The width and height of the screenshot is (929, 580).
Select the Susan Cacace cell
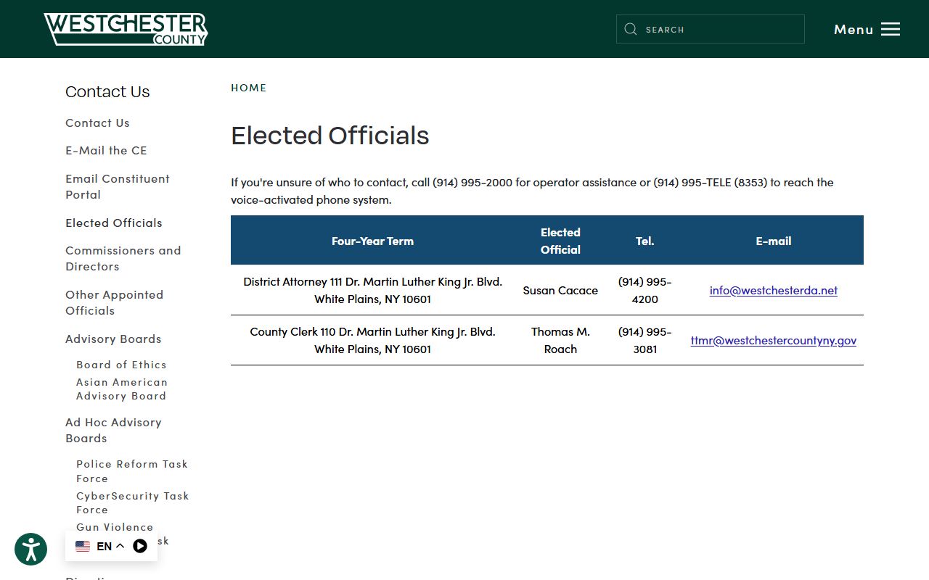pos(560,290)
